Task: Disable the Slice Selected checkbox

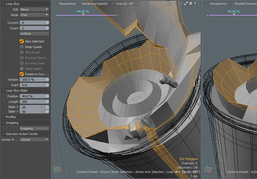Action: click(x=22, y=41)
